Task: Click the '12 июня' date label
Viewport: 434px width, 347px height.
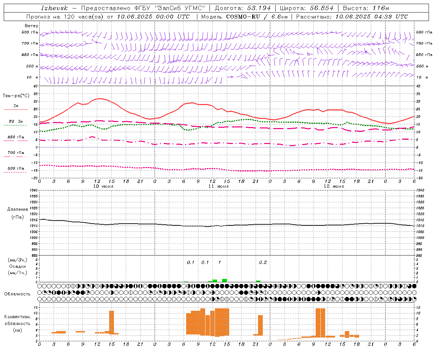Action: [x=334, y=186]
